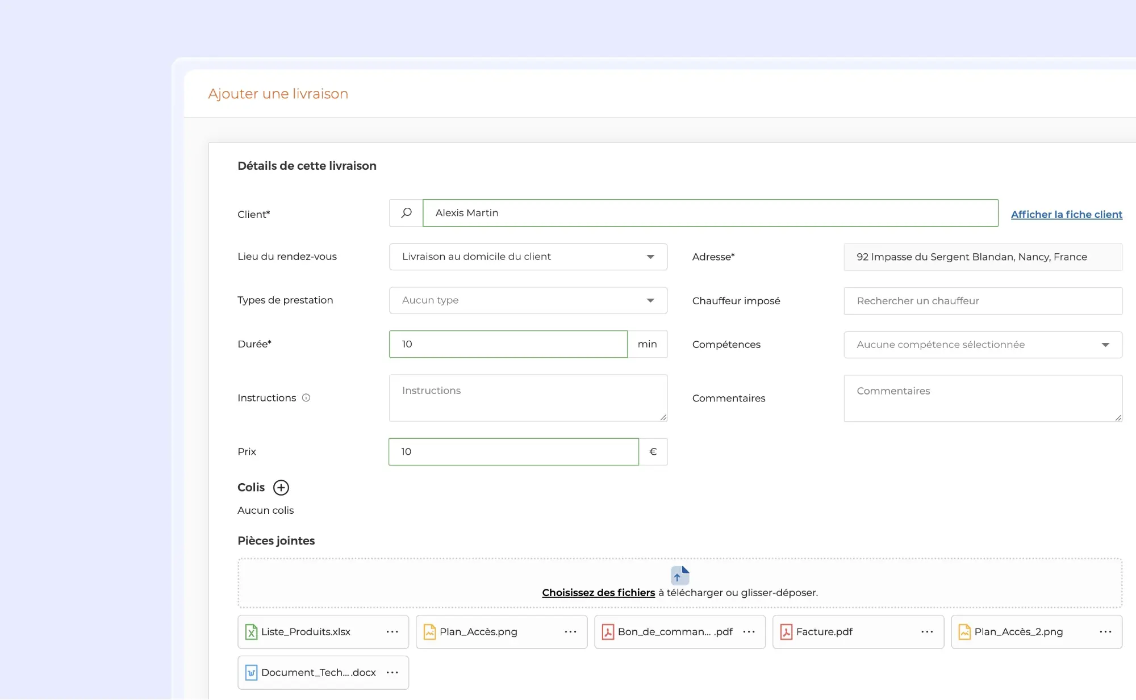Screen dimensions: 1136x700
Task: Click the Pièces jointes heading
Action: [276, 540]
